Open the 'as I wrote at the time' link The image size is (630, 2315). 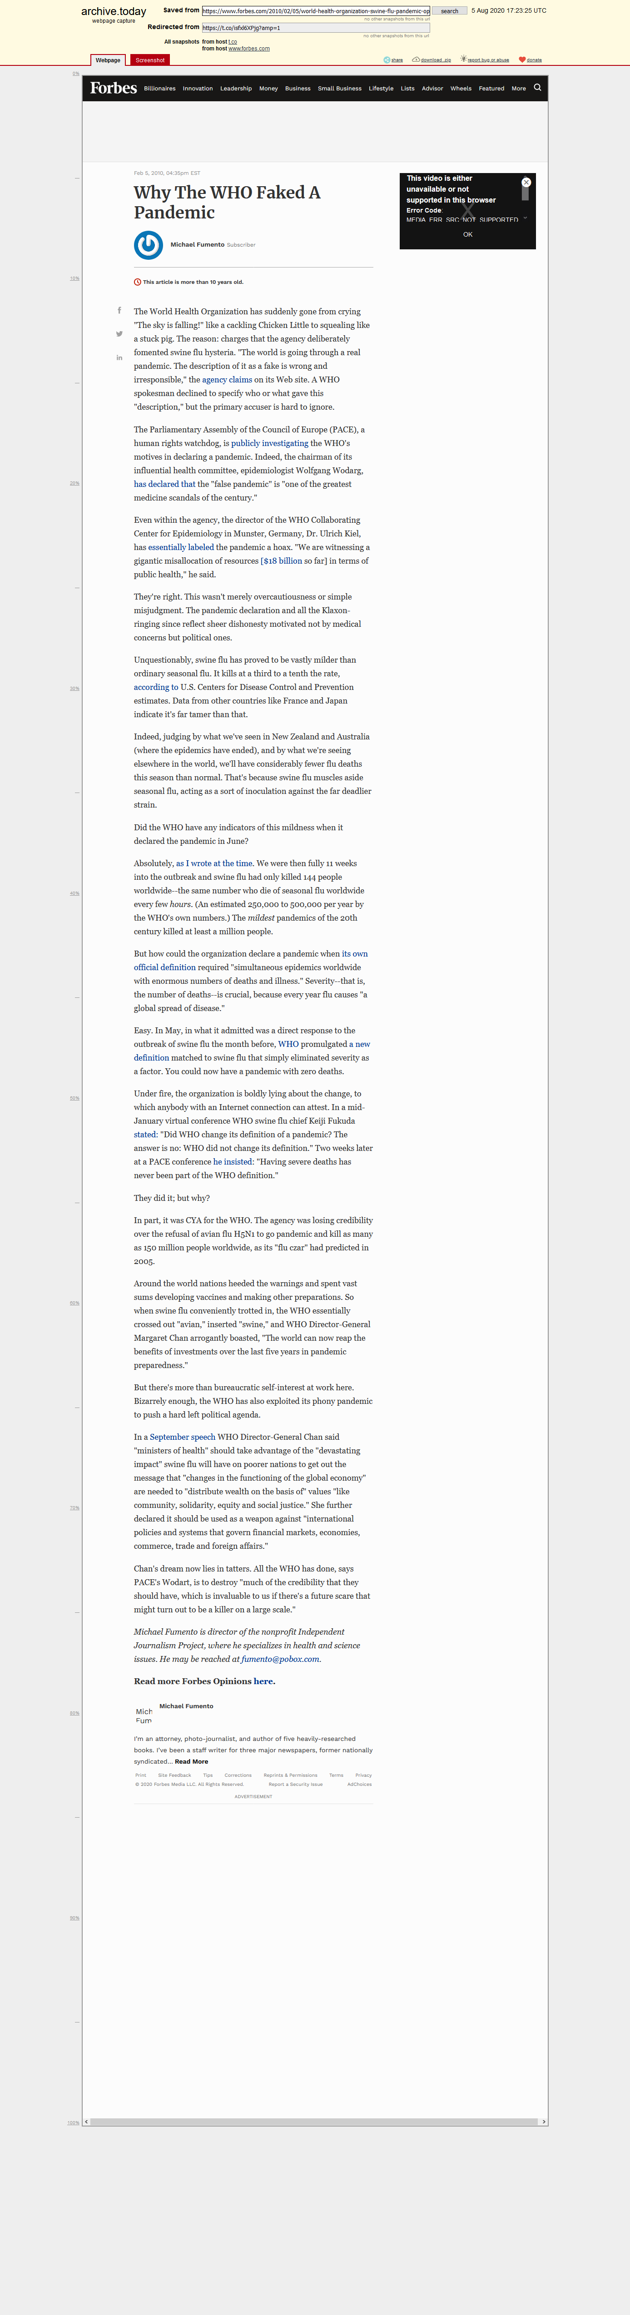[x=214, y=863]
